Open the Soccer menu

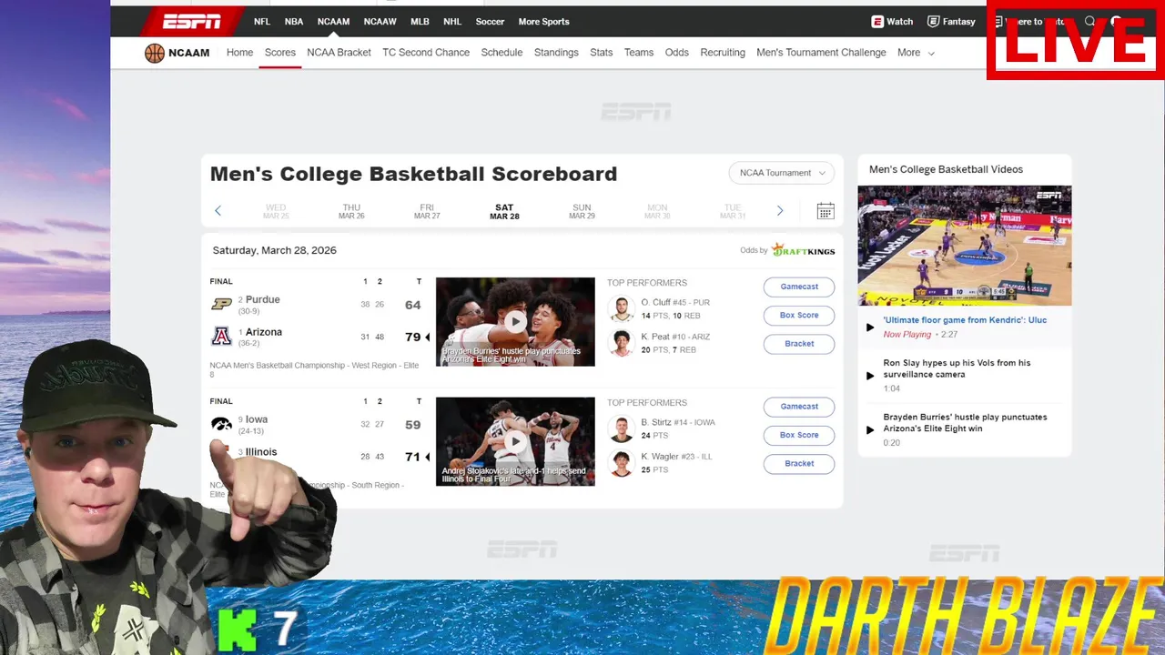490,22
